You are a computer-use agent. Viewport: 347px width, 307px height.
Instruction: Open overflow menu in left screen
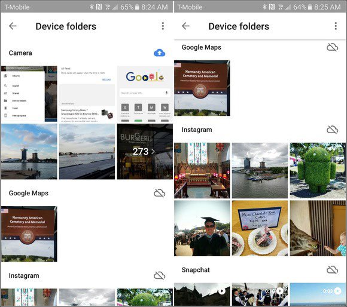163,26
